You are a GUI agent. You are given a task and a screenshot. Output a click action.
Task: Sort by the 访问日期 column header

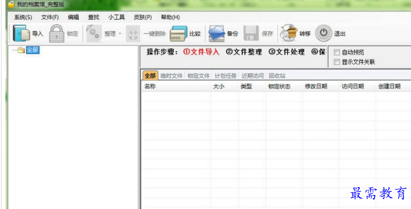[357, 86]
